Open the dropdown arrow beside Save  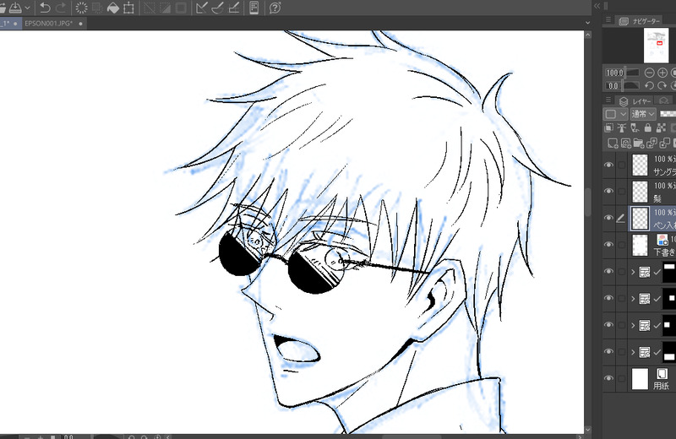click(28, 8)
